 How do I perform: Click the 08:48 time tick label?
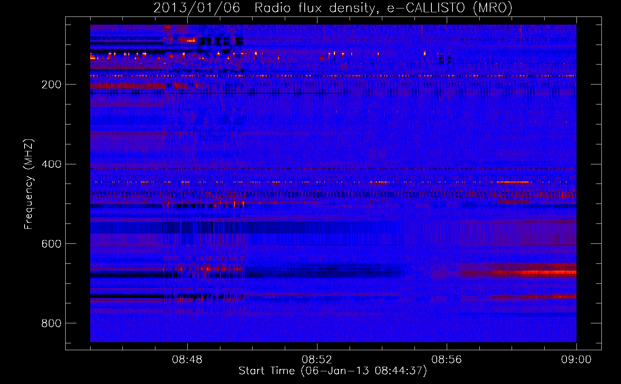pyautogui.click(x=187, y=360)
